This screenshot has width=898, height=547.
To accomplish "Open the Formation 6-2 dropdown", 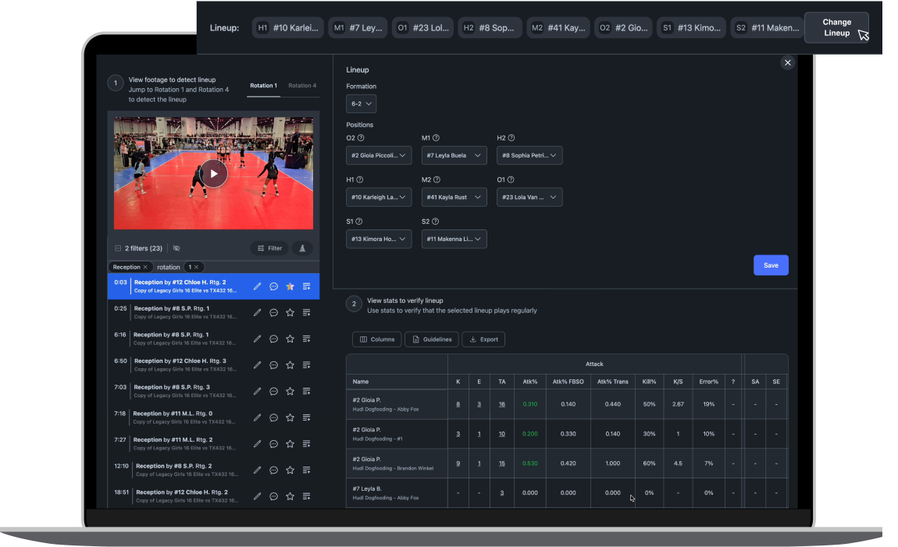I will [361, 103].
